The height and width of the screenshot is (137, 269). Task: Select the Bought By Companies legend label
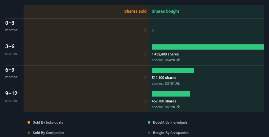pyautogui.click(x=171, y=133)
